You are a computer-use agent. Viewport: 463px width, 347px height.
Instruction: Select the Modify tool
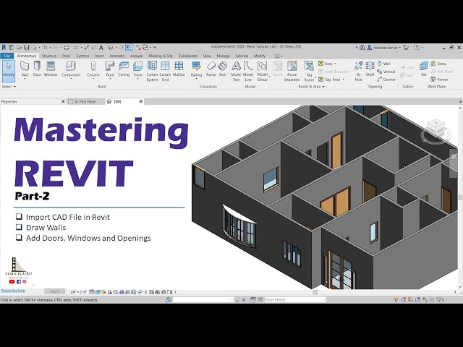point(9,70)
